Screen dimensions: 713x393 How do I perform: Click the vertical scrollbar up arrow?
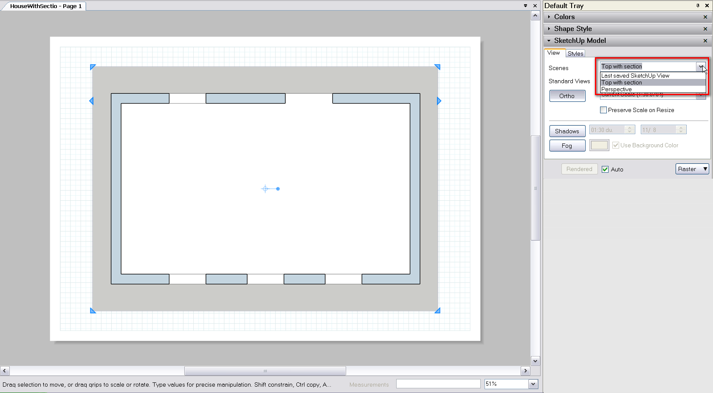click(x=535, y=16)
